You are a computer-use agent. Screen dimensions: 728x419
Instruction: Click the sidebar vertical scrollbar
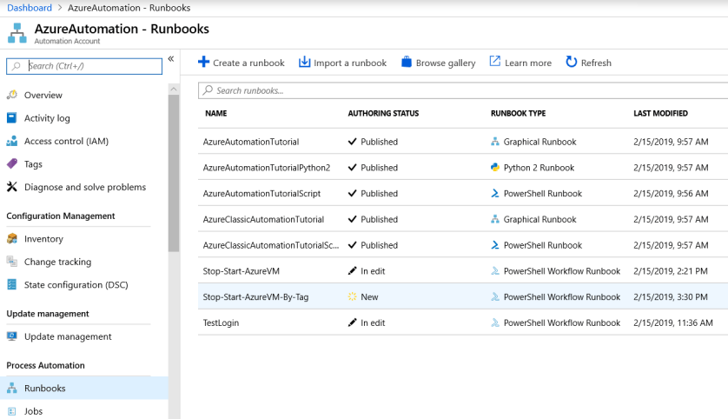pos(174,174)
